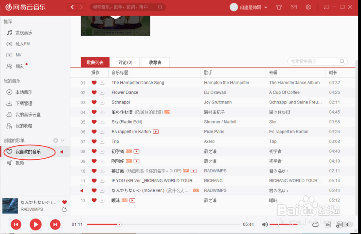
Task: Download The Hampster Dance Song
Action: point(102,83)
